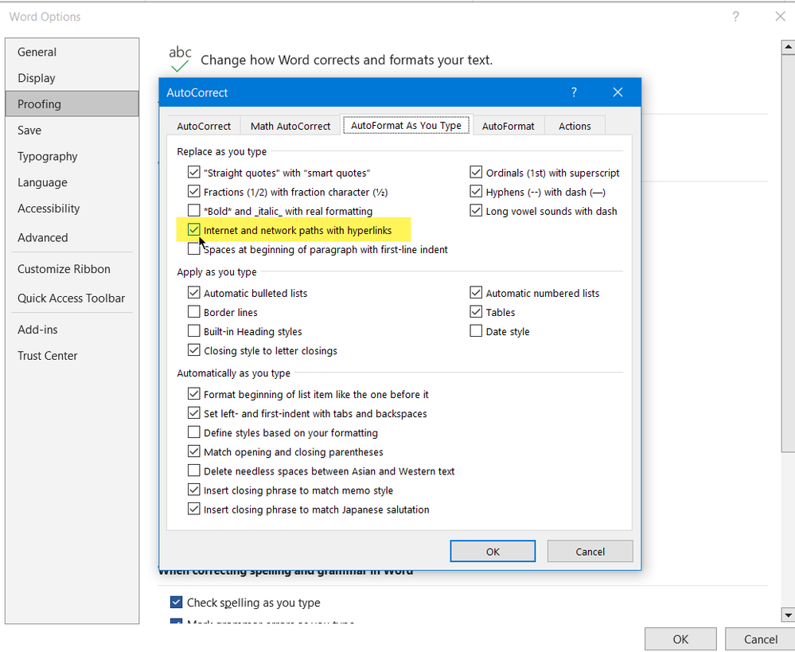Image resolution: width=795 pixels, height=652 pixels.
Task: Go to the Add-ins category
Action: pyautogui.click(x=72, y=330)
